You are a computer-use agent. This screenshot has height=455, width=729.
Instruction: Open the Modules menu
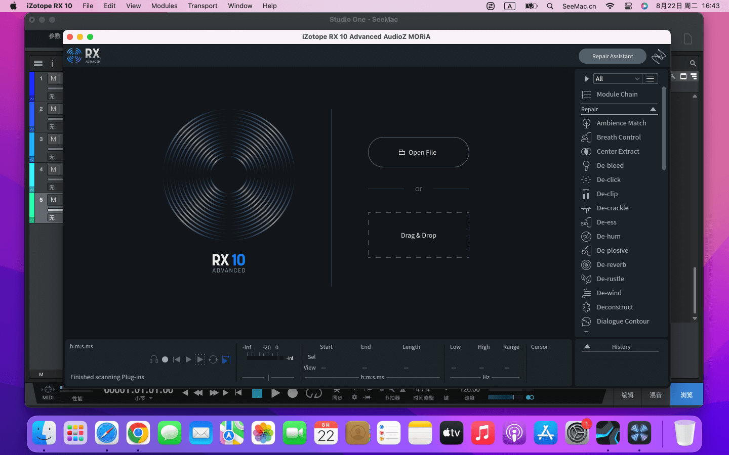coord(164,6)
